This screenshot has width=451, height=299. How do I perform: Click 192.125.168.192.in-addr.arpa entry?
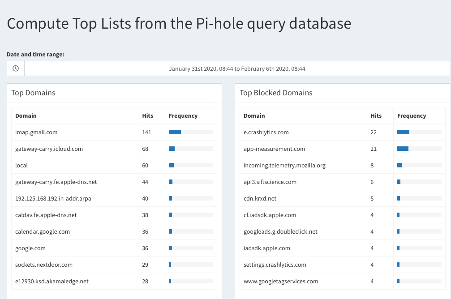tap(53, 199)
